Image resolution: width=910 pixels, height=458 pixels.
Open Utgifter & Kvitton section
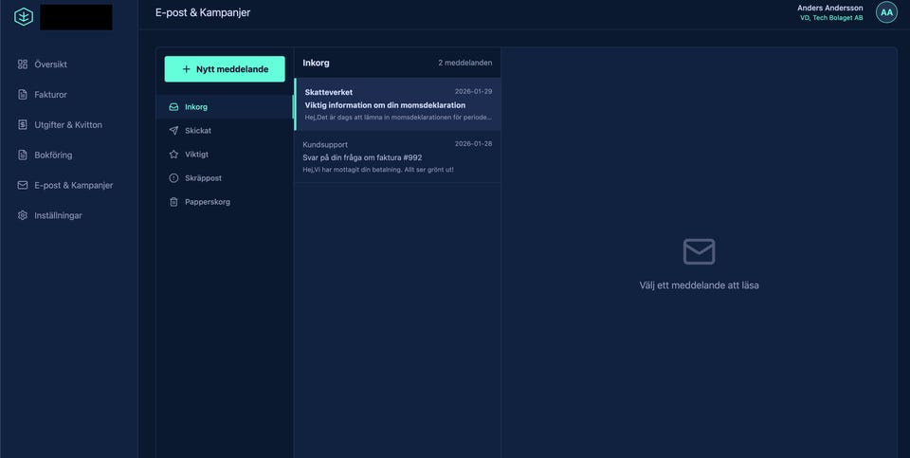tap(69, 125)
